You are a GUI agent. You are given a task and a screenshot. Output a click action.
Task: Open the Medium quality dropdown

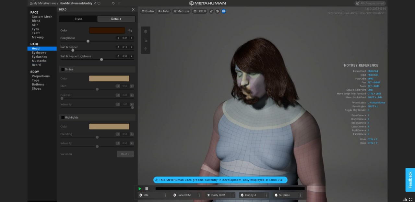tap(181, 11)
